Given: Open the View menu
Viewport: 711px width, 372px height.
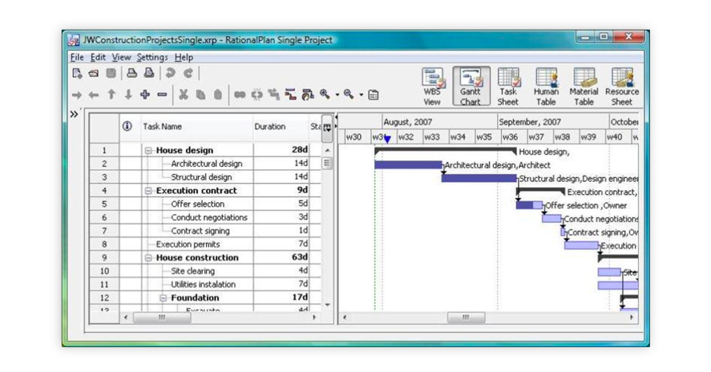Looking at the screenshot, I should (121, 57).
